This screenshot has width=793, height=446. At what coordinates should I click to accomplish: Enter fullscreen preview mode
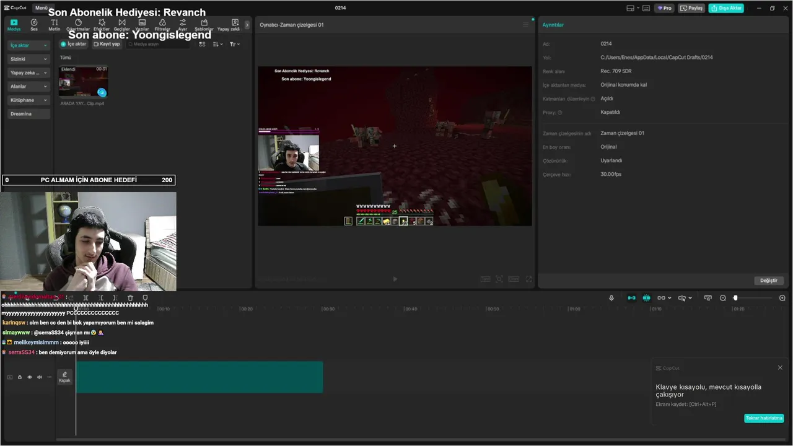click(x=528, y=279)
